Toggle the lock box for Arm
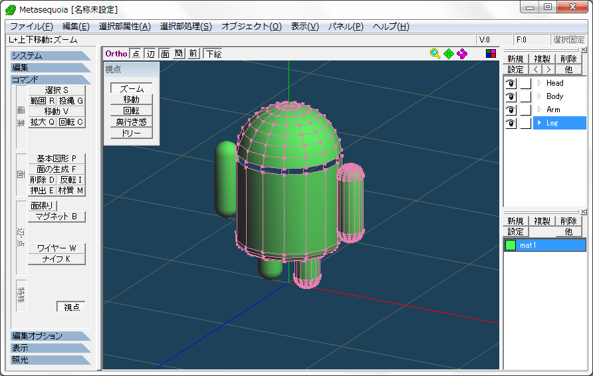593x376 pixels. tap(526, 110)
